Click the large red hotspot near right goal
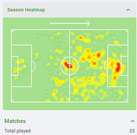Screen dimensions: 137x135 pos(118,67)
